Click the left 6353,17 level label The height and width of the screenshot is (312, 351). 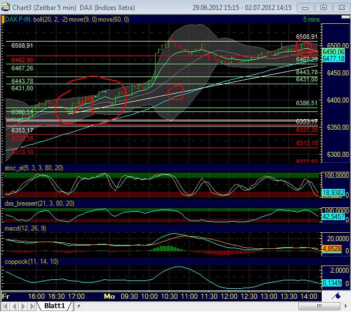pyautogui.click(x=22, y=130)
